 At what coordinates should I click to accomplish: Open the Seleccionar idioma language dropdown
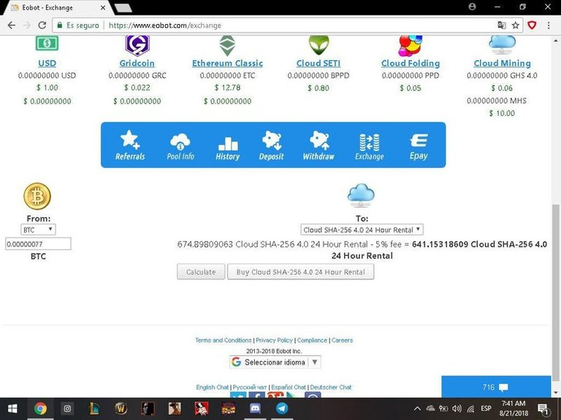(275, 362)
